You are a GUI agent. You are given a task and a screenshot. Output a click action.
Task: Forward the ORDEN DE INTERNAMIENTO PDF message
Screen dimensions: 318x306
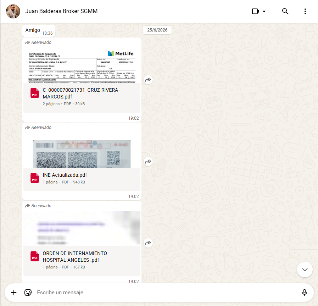[148, 243]
